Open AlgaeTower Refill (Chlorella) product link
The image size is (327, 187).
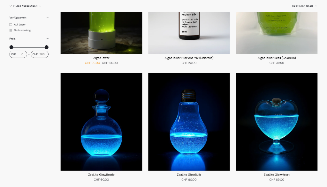[x=277, y=58]
